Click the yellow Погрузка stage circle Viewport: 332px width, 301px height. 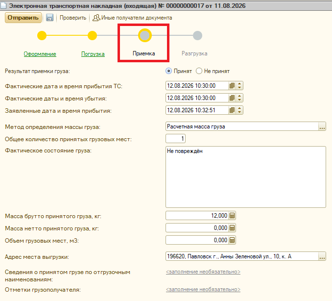point(93,35)
